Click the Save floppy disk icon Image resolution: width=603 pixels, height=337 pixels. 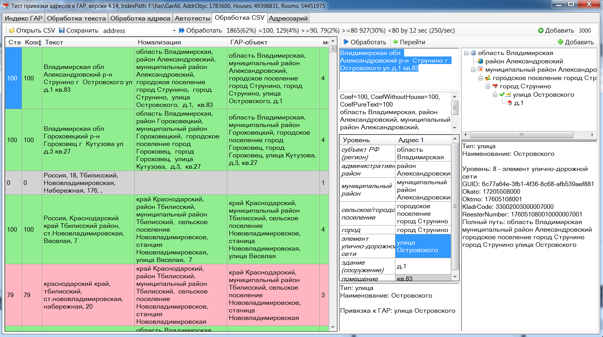(62, 30)
